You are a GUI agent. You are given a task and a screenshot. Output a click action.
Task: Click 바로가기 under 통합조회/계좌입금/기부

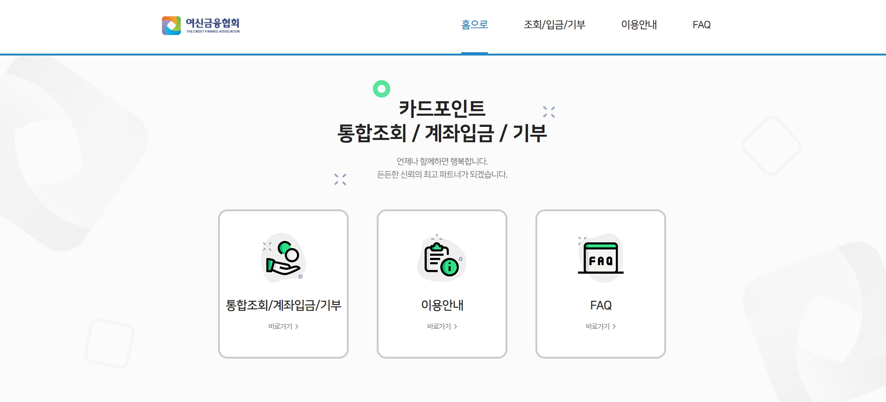click(x=283, y=326)
